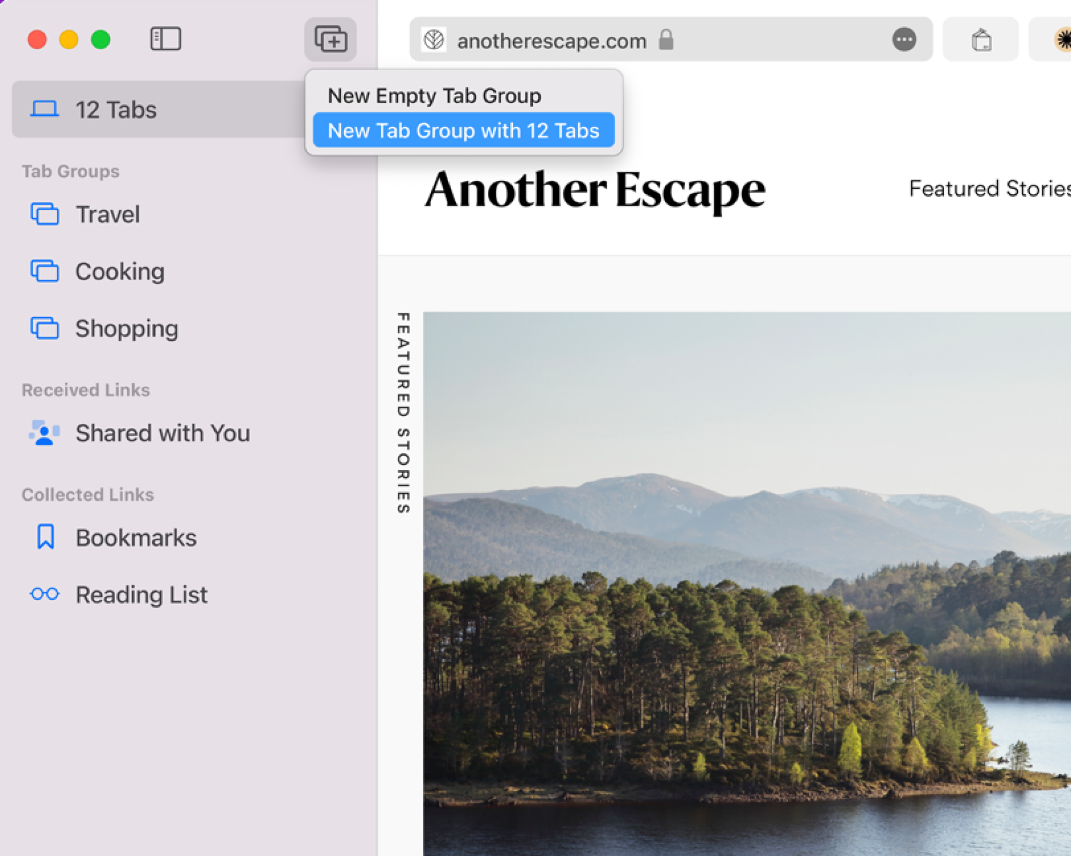Image resolution: width=1071 pixels, height=856 pixels.
Task: Click the vertical FEATURED STORIES label
Action: pyautogui.click(x=403, y=413)
